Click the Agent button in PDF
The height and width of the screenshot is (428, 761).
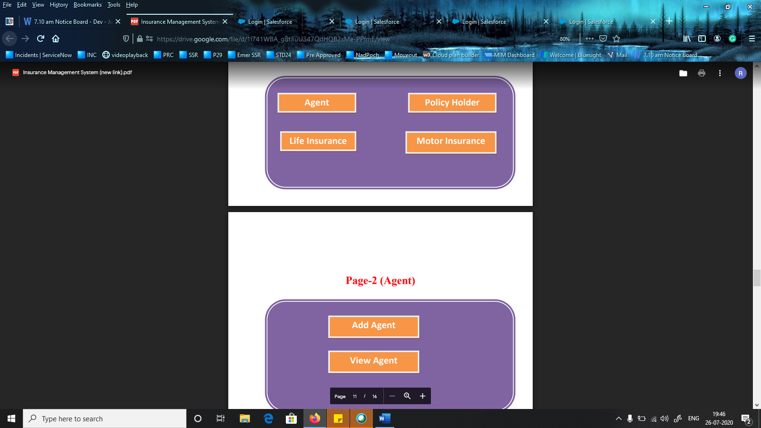(317, 103)
